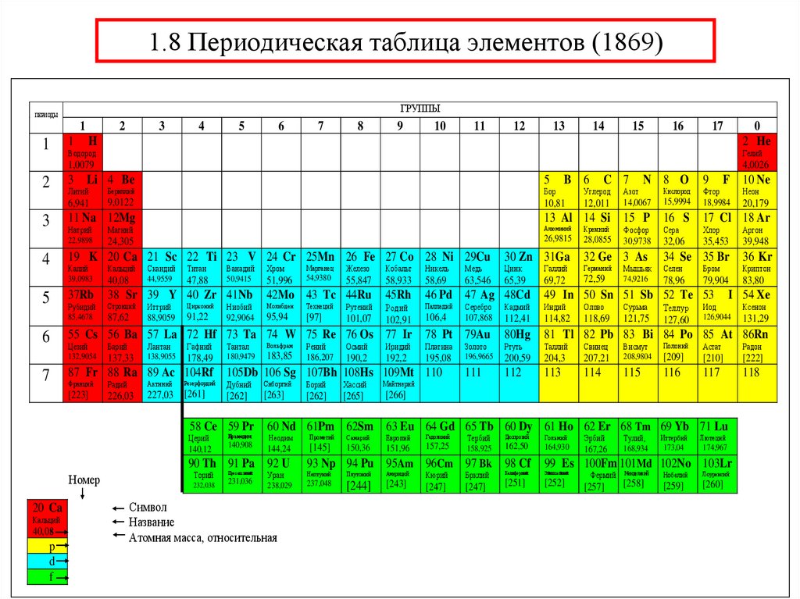This screenshot has height=599, width=800.
Task: Click the legend label 'Символ'
Action: tap(148, 507)
